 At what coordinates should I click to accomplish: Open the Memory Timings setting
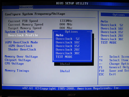click(x=17, y=71)
